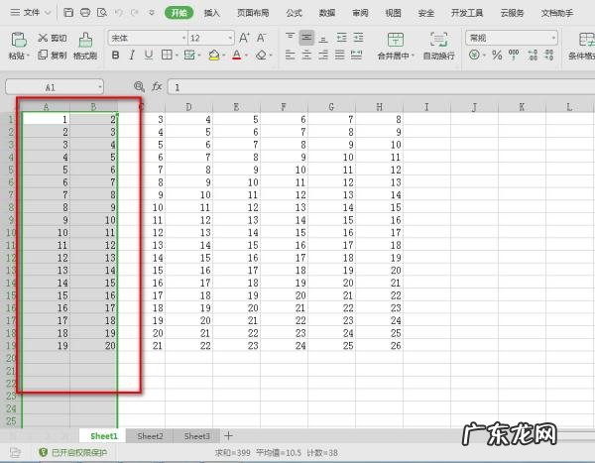This screenshot has width=595, height=463.
Task: Expand the font color dropdown arrow
Action: click(246, 56)
